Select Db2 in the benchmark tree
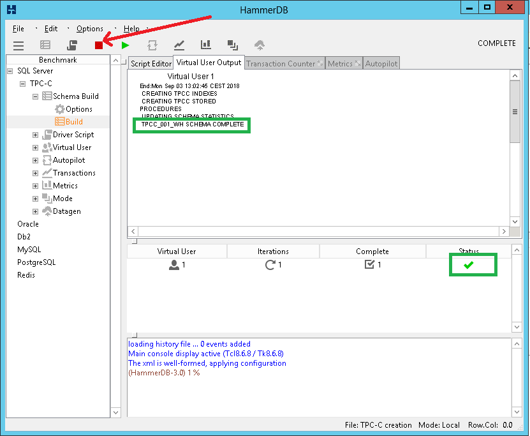 [x=24, y=237]
